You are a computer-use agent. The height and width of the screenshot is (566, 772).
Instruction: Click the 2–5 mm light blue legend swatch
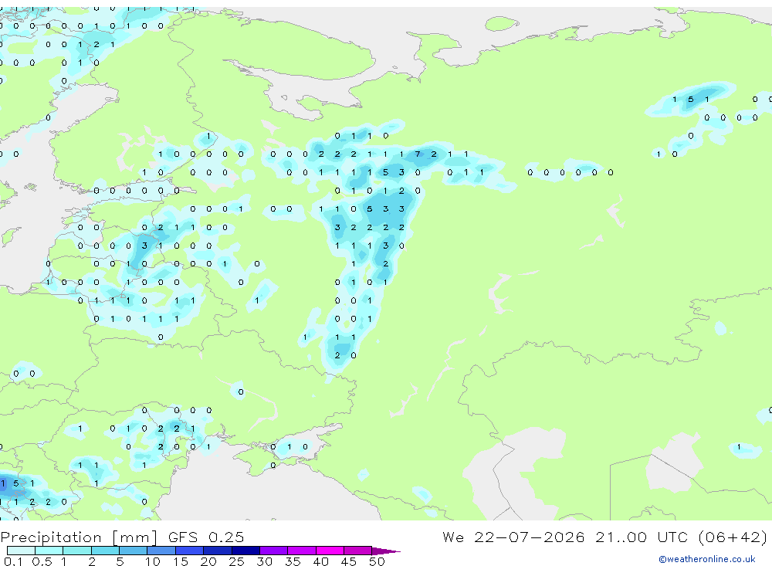[105, 551]
